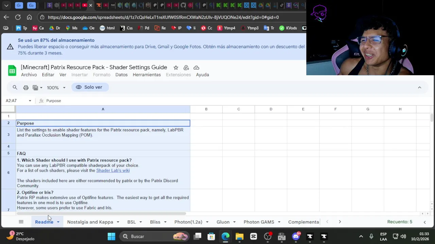Screen dimensions: 435x244
Task: Open Nostalgia and Kappa tab dropdown
Action: point(118,222)
